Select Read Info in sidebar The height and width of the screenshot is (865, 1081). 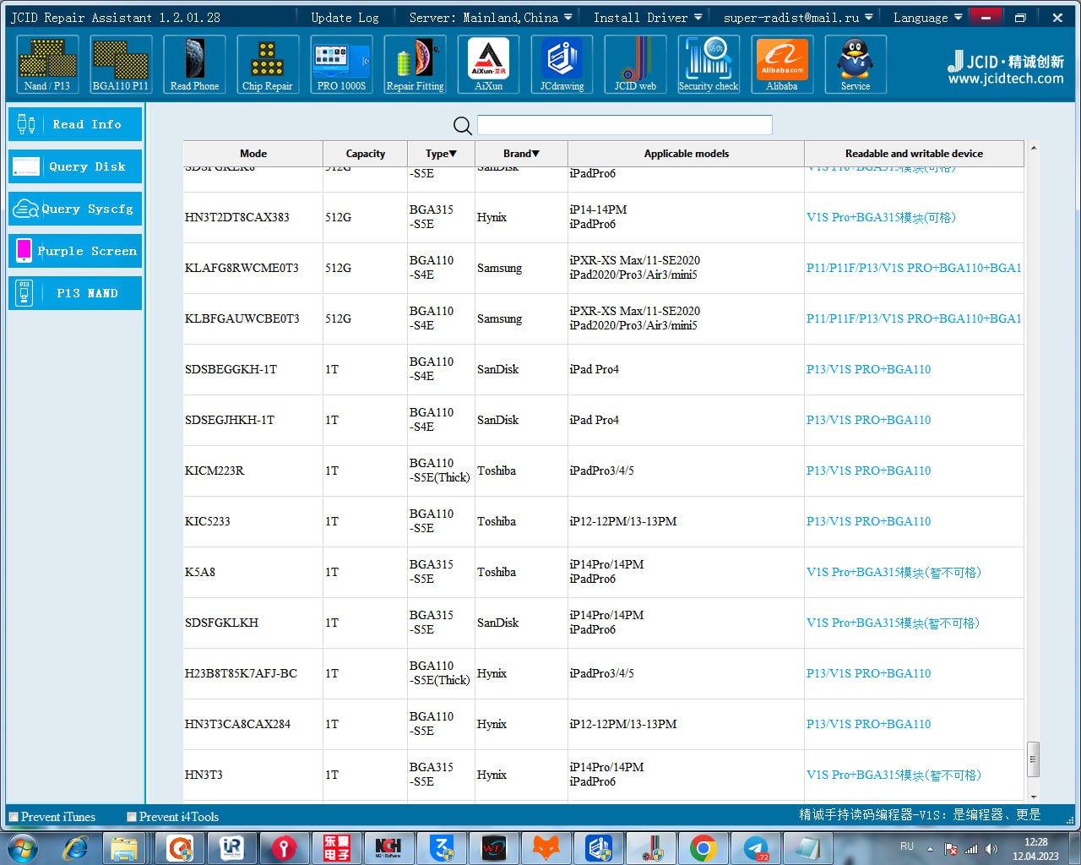pyautogui.click(x=75, y=124)
